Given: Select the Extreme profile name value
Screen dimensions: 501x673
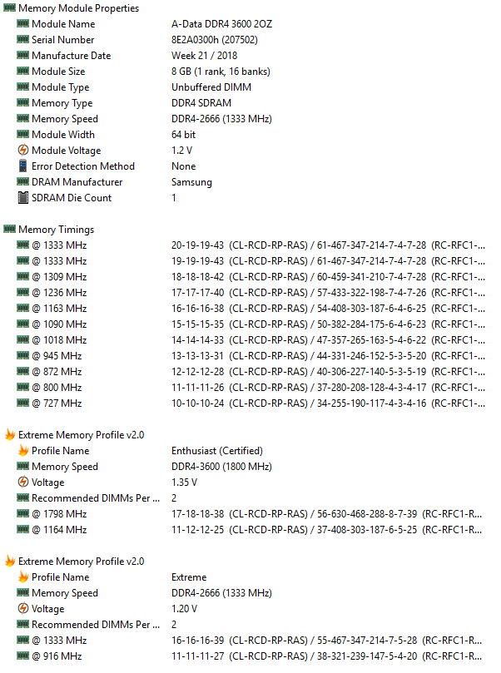Looking at the screenshot, I should coord(189,577).
